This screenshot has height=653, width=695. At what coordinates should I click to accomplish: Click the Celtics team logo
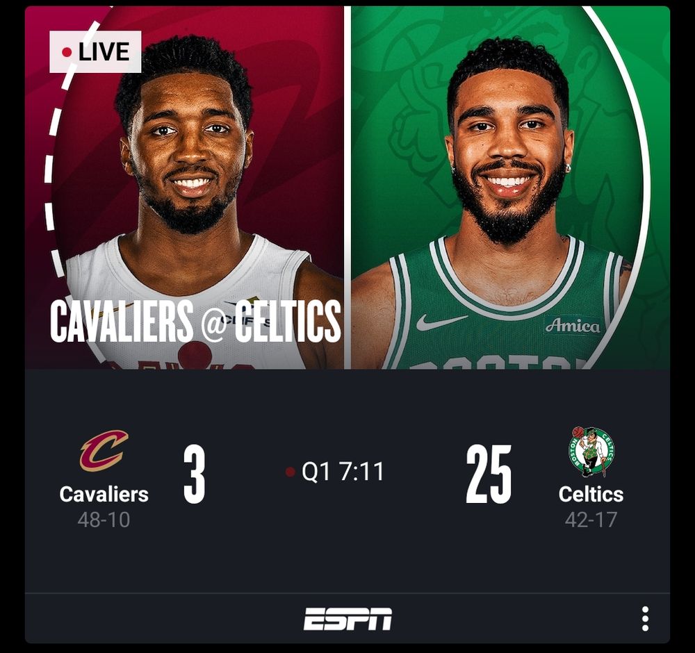pyautogui.click(x=591, y=452)
